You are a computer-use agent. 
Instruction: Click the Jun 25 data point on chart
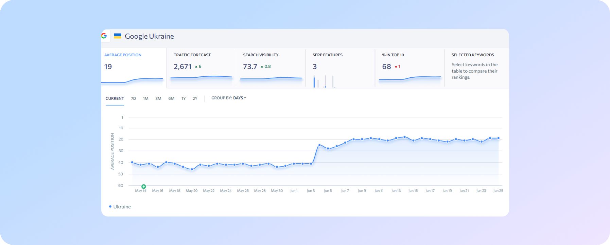[x=498, y=138]
